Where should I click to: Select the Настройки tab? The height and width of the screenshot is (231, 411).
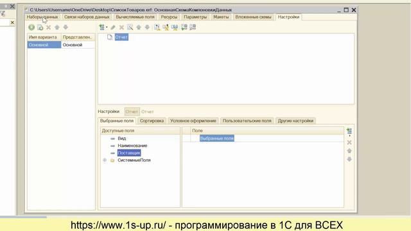click(x=288, y=17)
